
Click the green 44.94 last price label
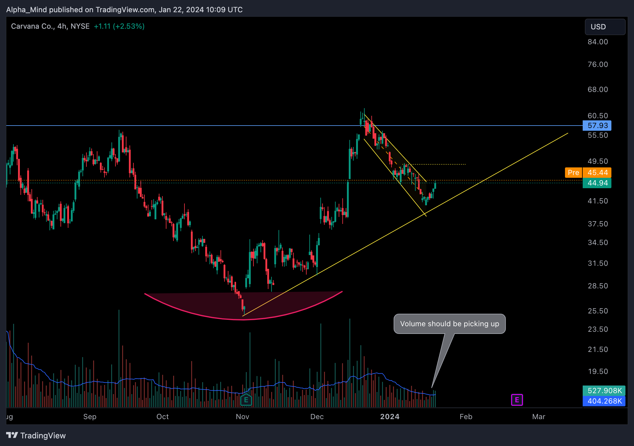point(597,183)
